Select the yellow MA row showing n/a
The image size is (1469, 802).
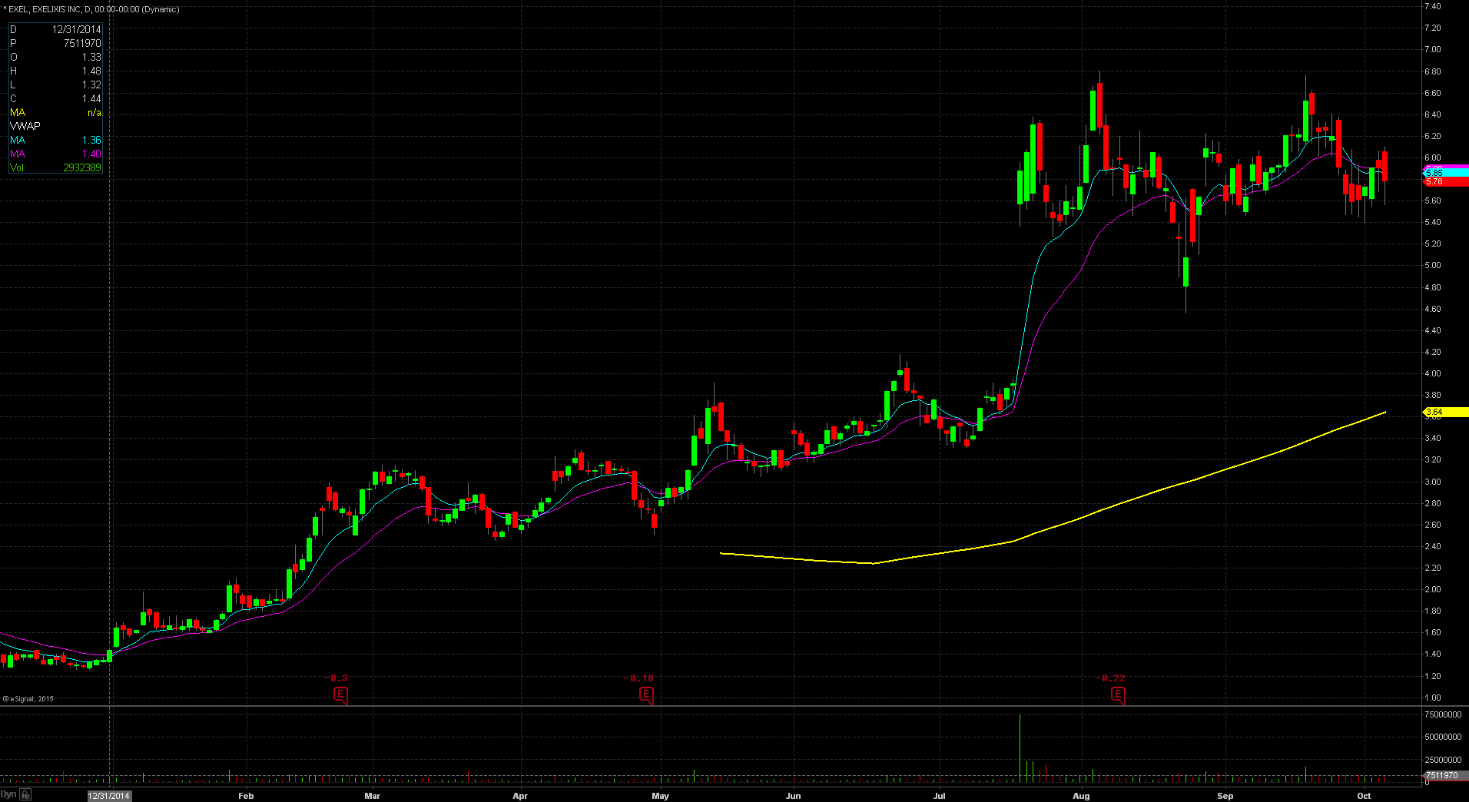[55, 113]
